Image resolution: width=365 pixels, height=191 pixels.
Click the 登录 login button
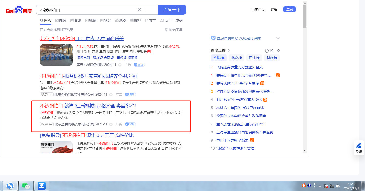(289, 9)
